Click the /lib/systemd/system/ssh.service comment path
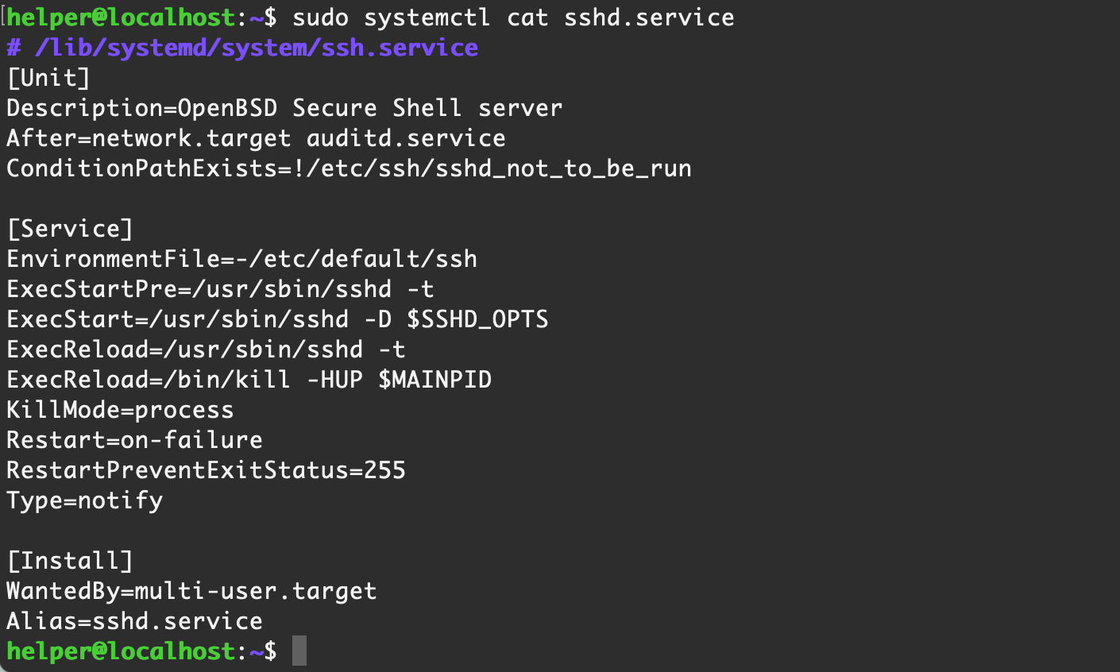Image resolution: width=1120 pixels, height=672 pixels. (256, 48)
